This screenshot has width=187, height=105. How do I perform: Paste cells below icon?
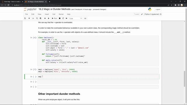click(41, 18)
